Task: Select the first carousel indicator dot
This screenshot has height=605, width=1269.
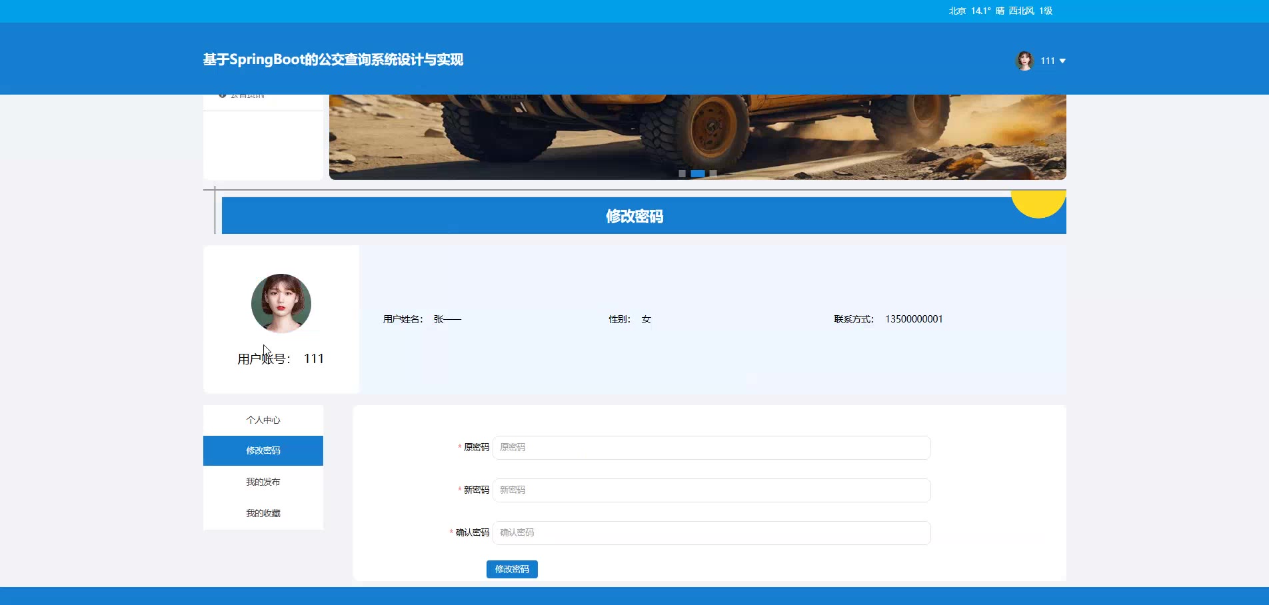Action: tap(682, 173)
